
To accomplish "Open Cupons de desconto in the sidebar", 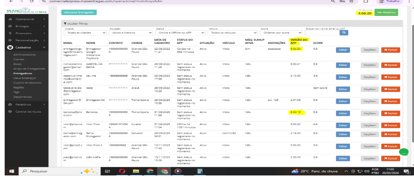I will (x=27, y=83).
